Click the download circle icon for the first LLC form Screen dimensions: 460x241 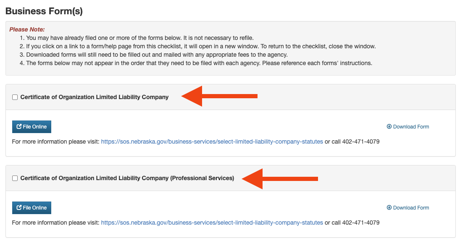[x=389, y=126]
